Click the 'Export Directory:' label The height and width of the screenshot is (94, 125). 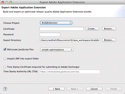coord(12,40)
